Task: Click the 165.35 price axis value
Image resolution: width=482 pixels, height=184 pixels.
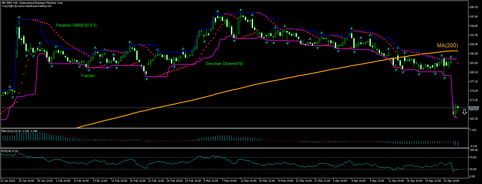Action: tap(474, 119)
